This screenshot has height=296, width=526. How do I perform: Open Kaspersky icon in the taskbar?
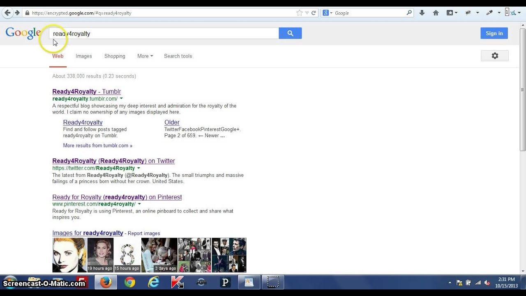178,282
